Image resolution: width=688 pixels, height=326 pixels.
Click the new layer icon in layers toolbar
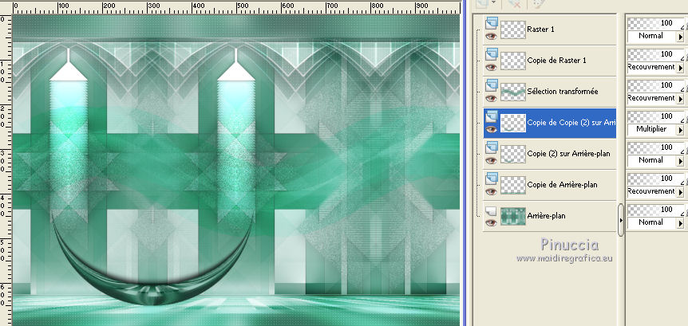pos(482,2)
